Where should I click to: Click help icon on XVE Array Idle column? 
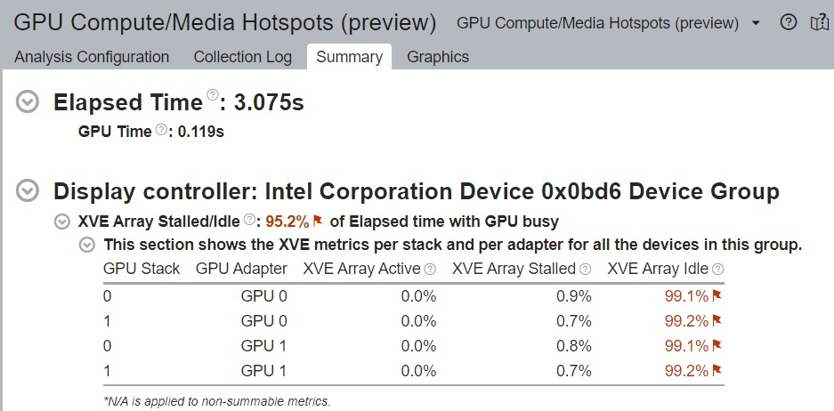(717, 269)
